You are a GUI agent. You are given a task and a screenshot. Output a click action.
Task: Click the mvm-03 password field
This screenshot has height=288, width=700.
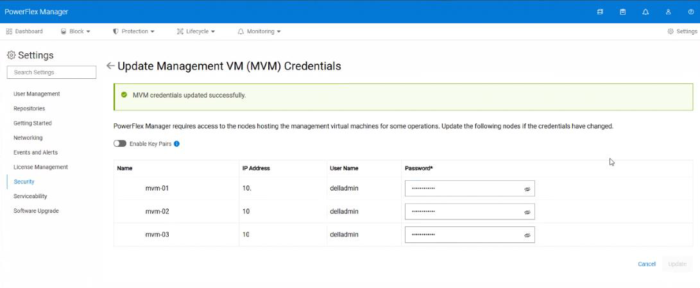pos(470,235)
